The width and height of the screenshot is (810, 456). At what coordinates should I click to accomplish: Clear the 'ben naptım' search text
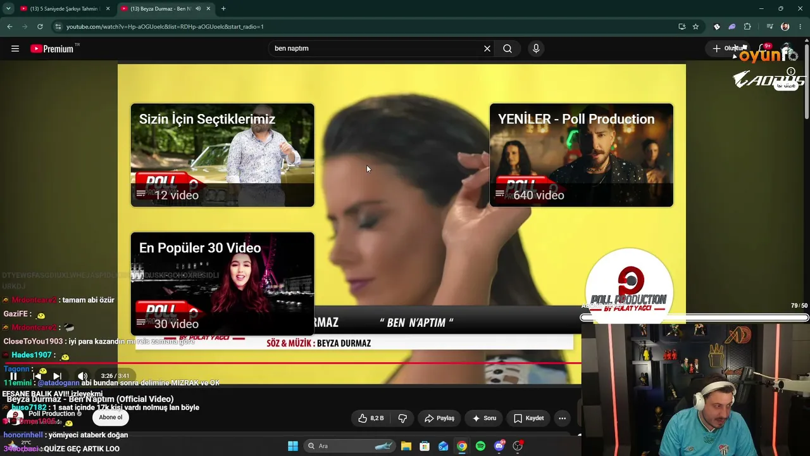tap(487, 49)
